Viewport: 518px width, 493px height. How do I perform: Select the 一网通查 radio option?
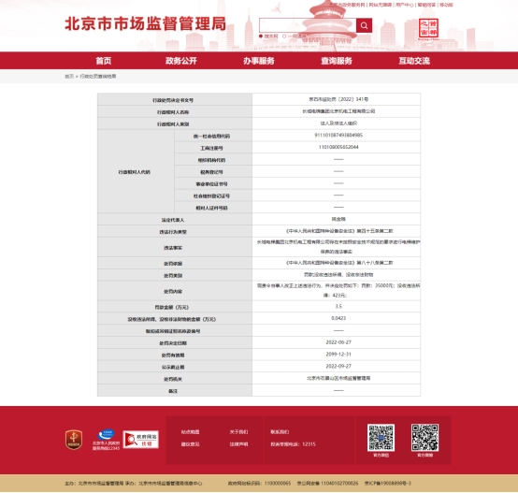[x=284, y=36]
